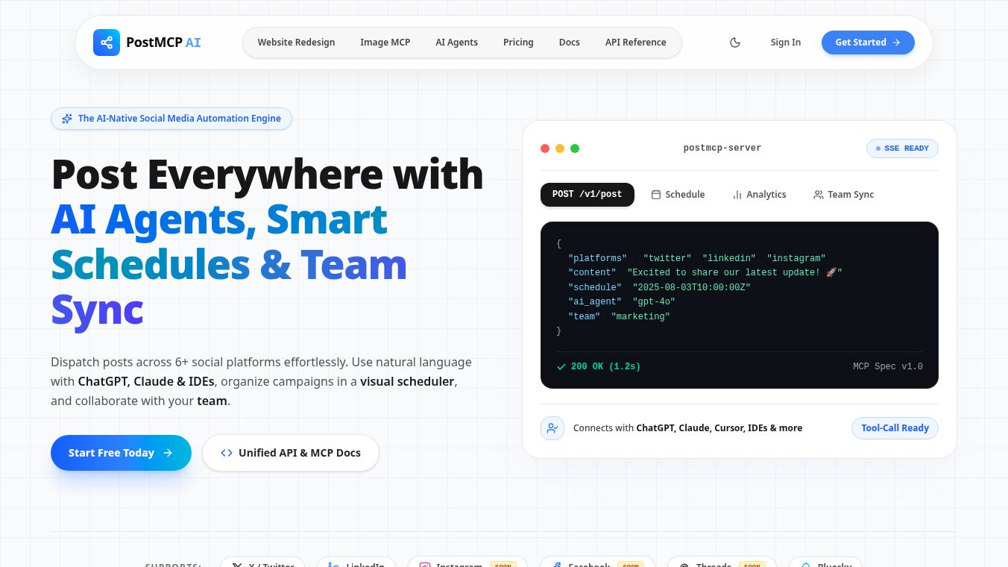Click the AI-Native Social Media Automation Engine text

coord(180,119)
